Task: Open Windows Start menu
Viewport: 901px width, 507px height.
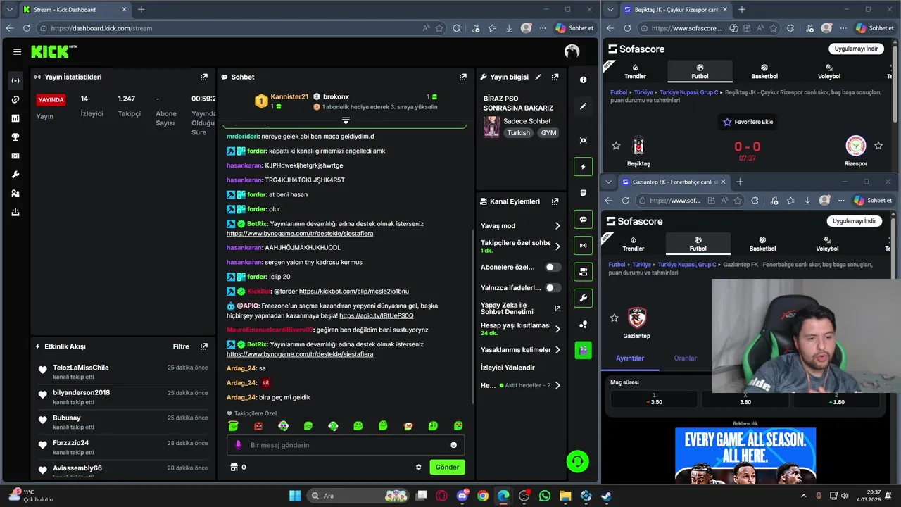Action: tap(295, 496)
